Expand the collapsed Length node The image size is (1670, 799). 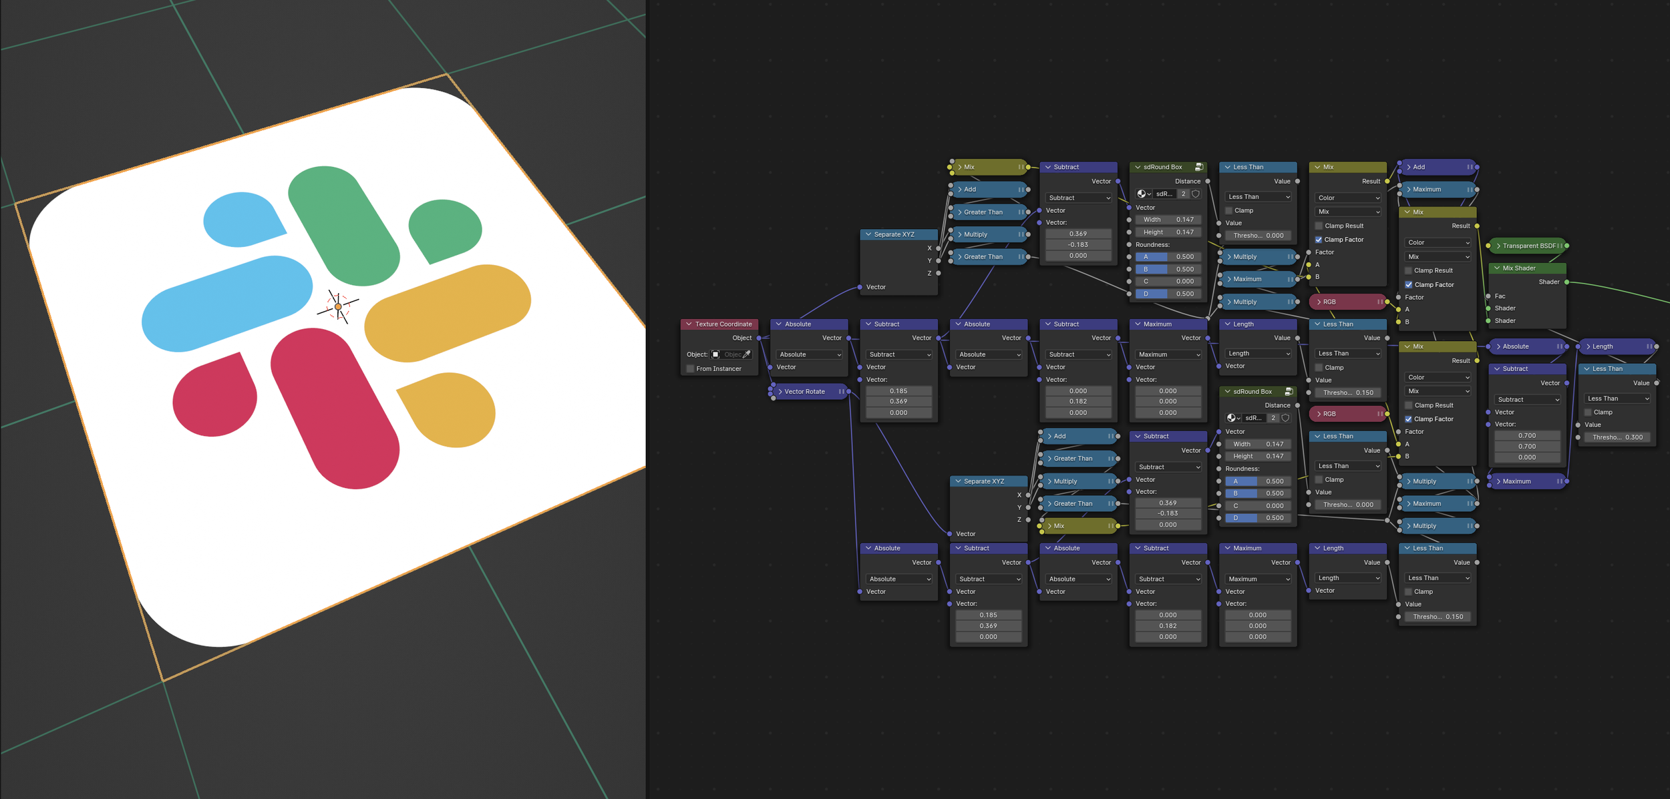click(x=1588, y=346)
